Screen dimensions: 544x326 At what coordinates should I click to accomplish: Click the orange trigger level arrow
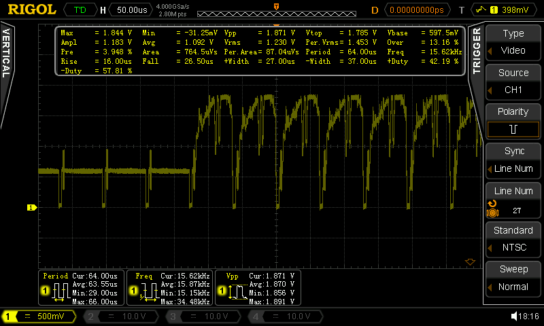pyautogui.click(x=470, y=262)
